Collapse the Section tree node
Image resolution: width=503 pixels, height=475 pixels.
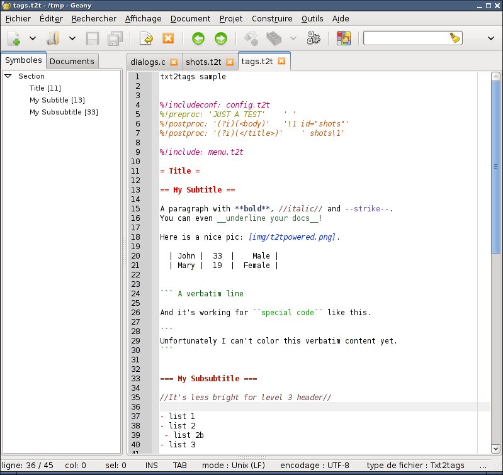8,76
